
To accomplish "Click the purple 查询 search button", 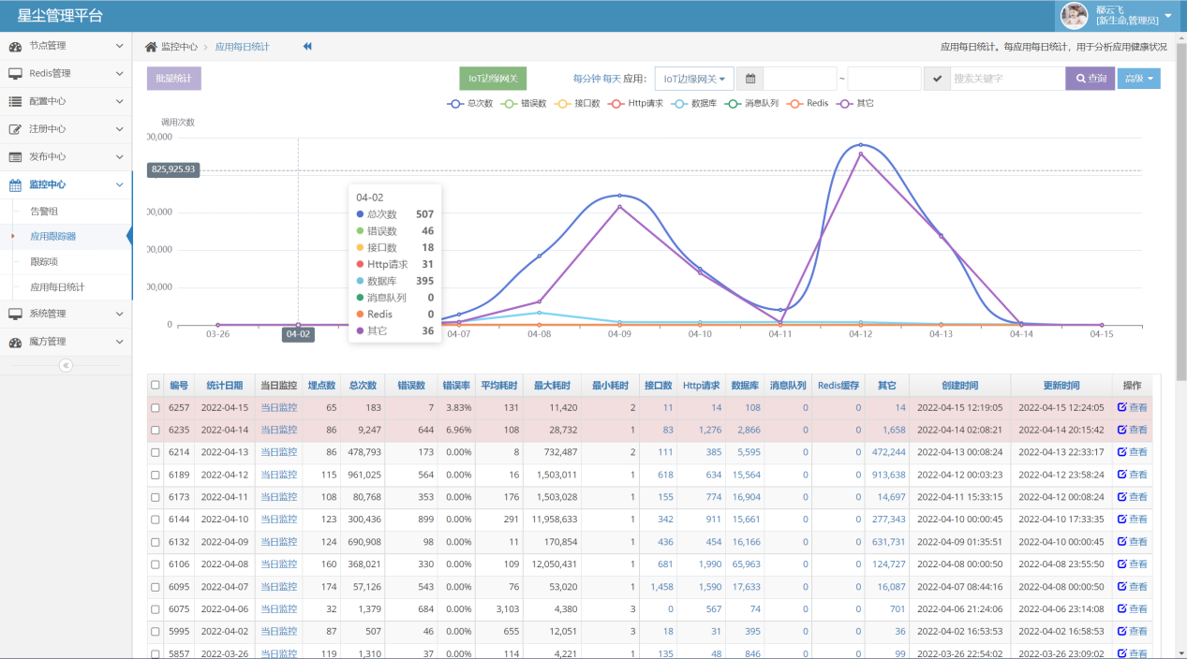I will [1090, 79].
